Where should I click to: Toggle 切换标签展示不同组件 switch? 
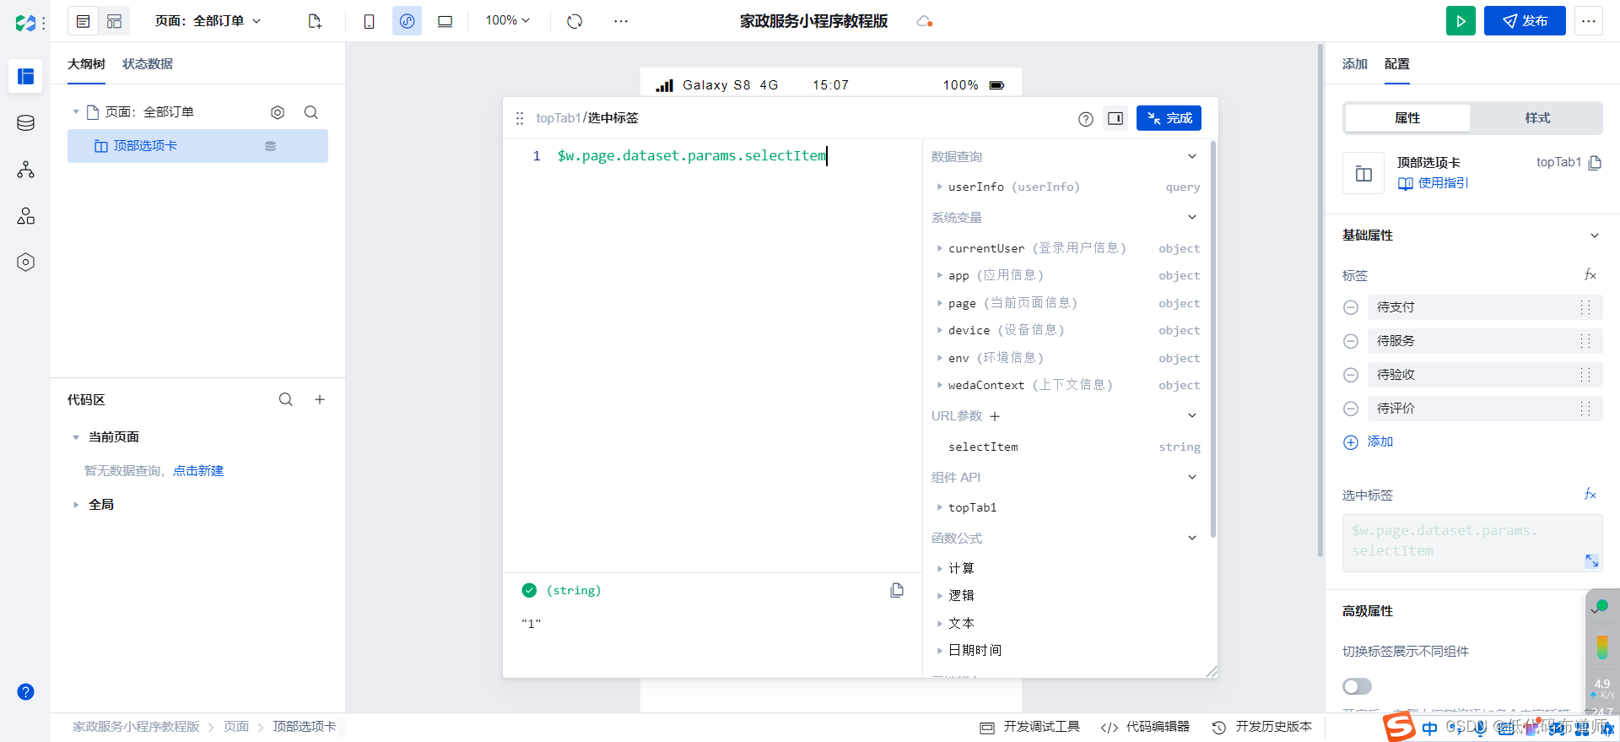(x=1358, y=686)
